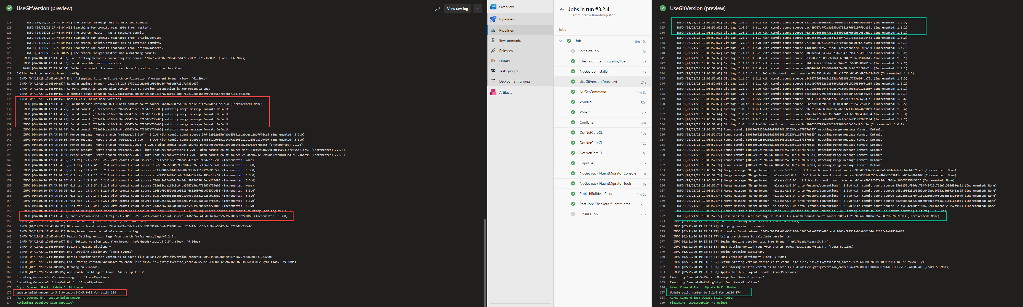Click the search icon in the log header

click(x=437, y=8)
